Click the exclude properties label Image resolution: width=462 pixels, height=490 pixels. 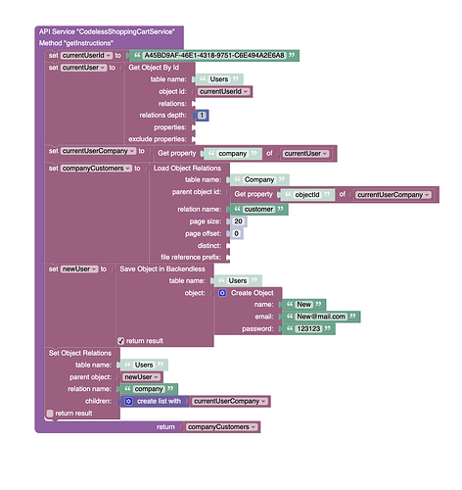(x=158, y=139)
